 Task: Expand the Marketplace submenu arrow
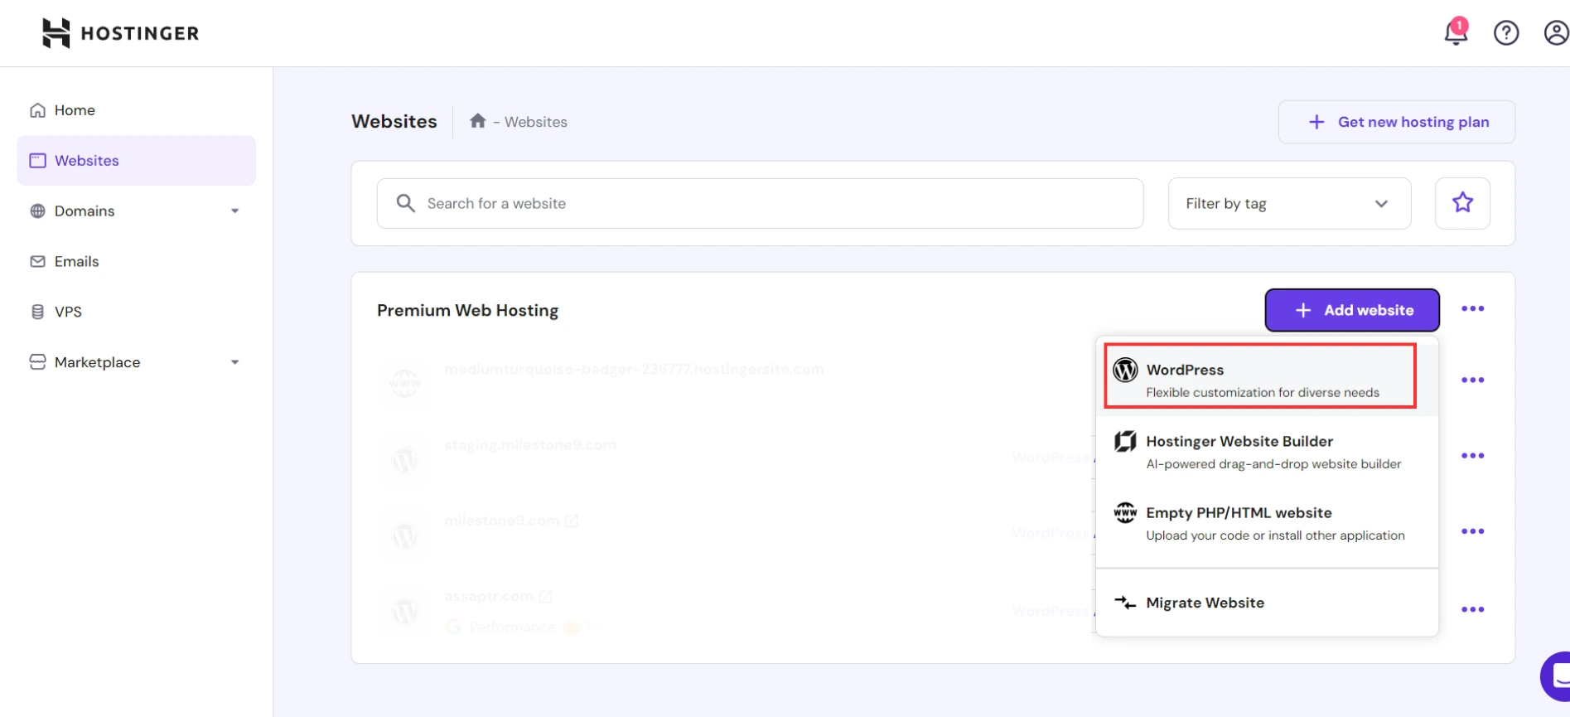pyautogui.click(x=234, y=362)
